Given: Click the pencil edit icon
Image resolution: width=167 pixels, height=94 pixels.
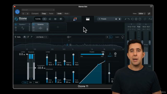Looking at the screenshot, I should (125, 19).
